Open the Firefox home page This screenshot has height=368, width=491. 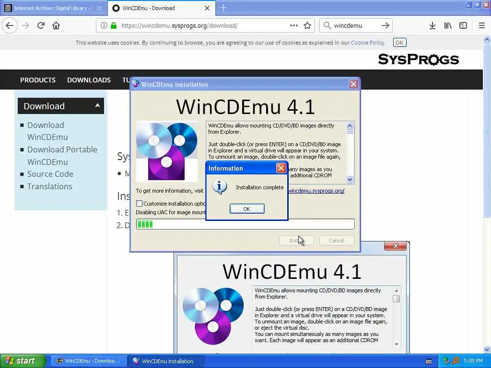pyautogui.click(x=56, y=26)
